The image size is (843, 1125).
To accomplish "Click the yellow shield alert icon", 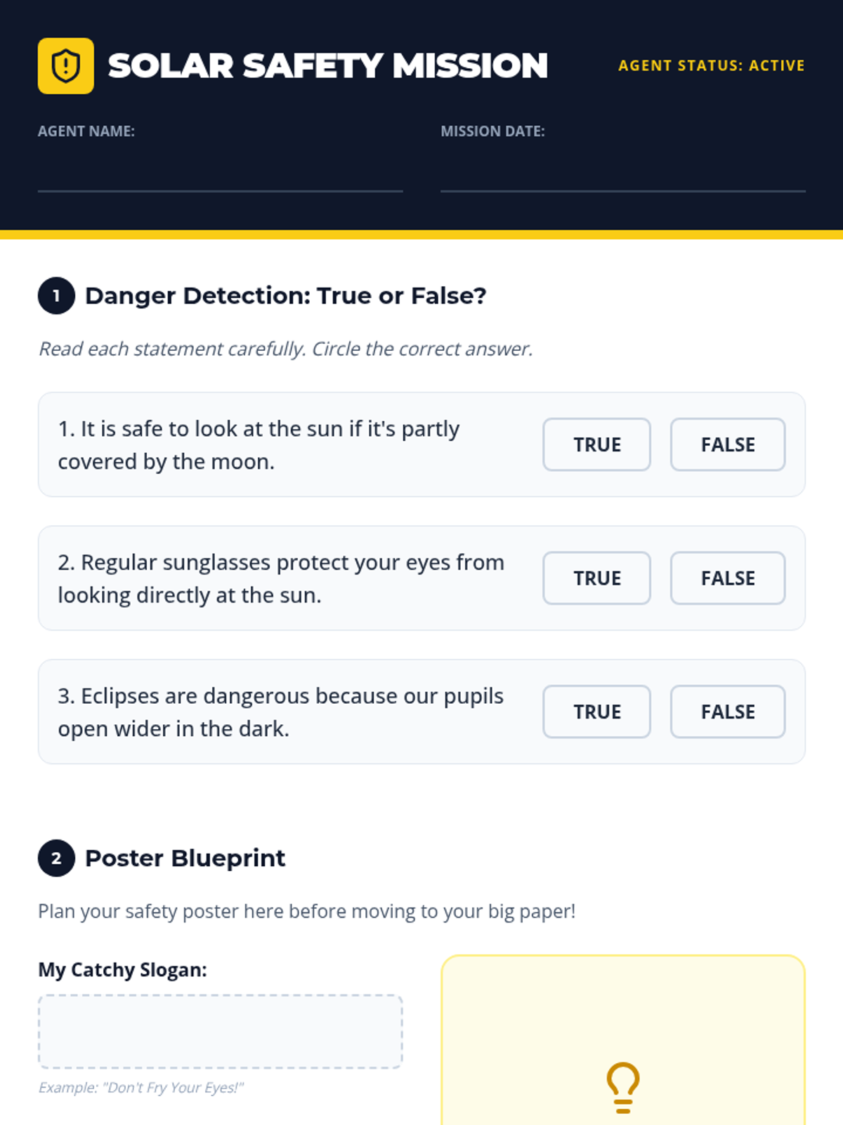I will pyautogui.click(x=65, y=65).
